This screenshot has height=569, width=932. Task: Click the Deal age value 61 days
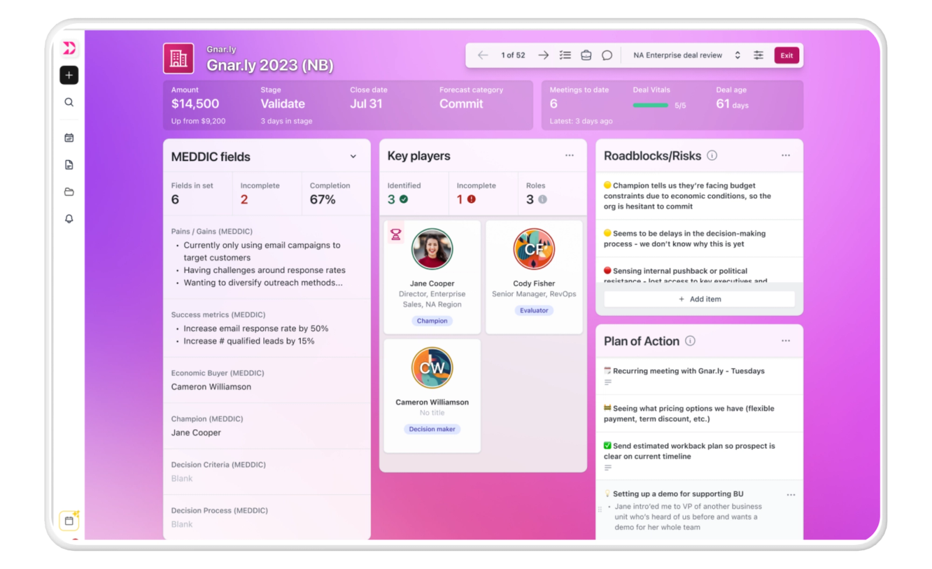pyautogui.click(x=732, y=104)
